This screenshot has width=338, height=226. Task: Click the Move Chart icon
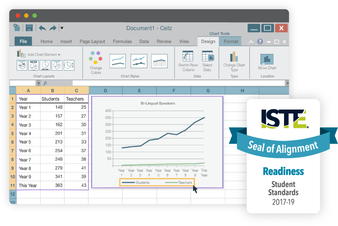pos(267,59)
